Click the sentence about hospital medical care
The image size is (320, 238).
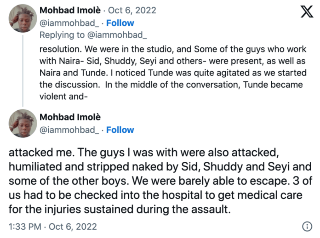pyautogui.click(x=161, y=195)
